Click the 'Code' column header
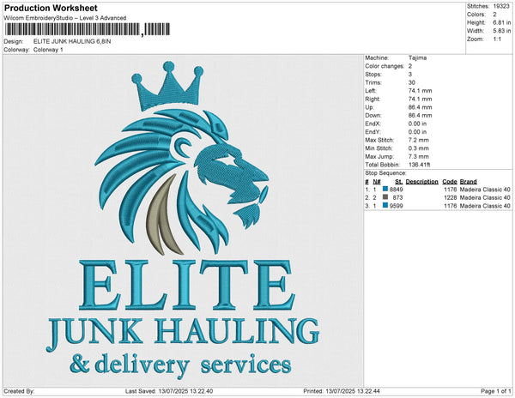The image size is (515, 398). tap(450, 182)
